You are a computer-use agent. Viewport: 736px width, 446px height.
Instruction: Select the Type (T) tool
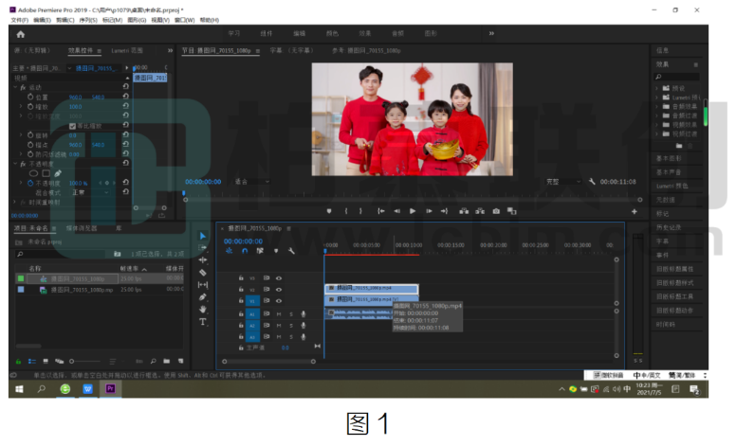click(x=203, y=321)
